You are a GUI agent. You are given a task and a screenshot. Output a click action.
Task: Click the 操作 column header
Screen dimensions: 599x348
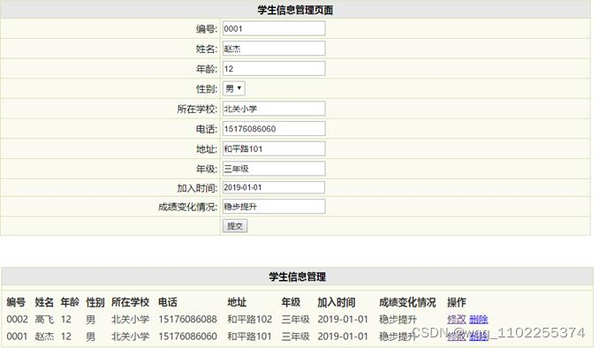pyautogui.click(x=457, y=302)
